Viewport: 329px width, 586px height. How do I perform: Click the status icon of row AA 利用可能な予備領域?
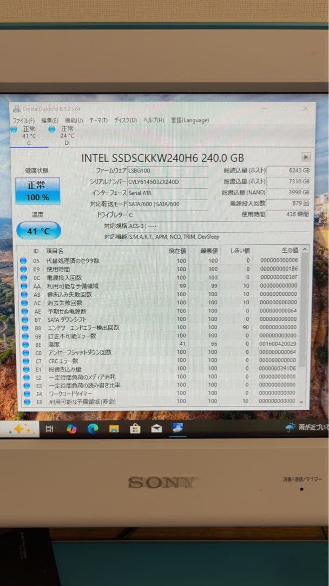click(24, 286)
